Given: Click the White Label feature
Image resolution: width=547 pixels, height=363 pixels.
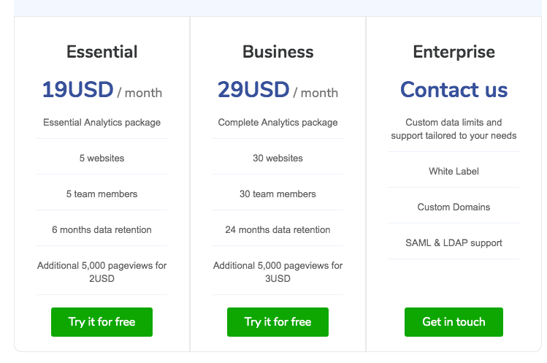Looking at the screenshot, I should pyautogui.click(x=454, y=172).
